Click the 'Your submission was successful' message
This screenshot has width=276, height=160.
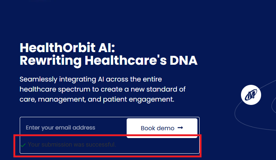[72, 144]
